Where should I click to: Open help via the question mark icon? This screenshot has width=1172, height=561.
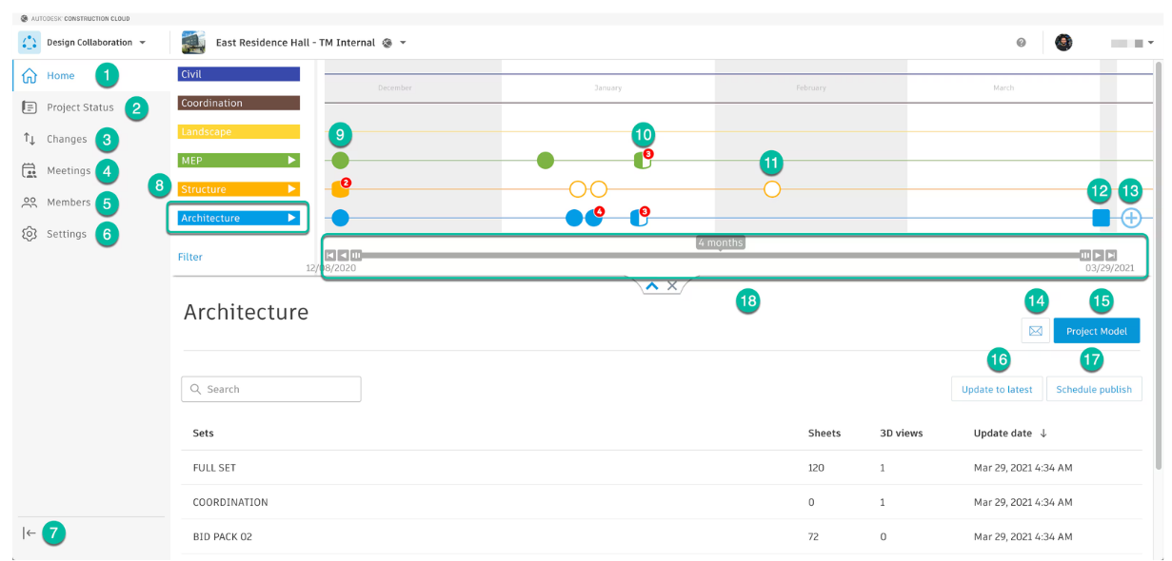pos(1021,42)
